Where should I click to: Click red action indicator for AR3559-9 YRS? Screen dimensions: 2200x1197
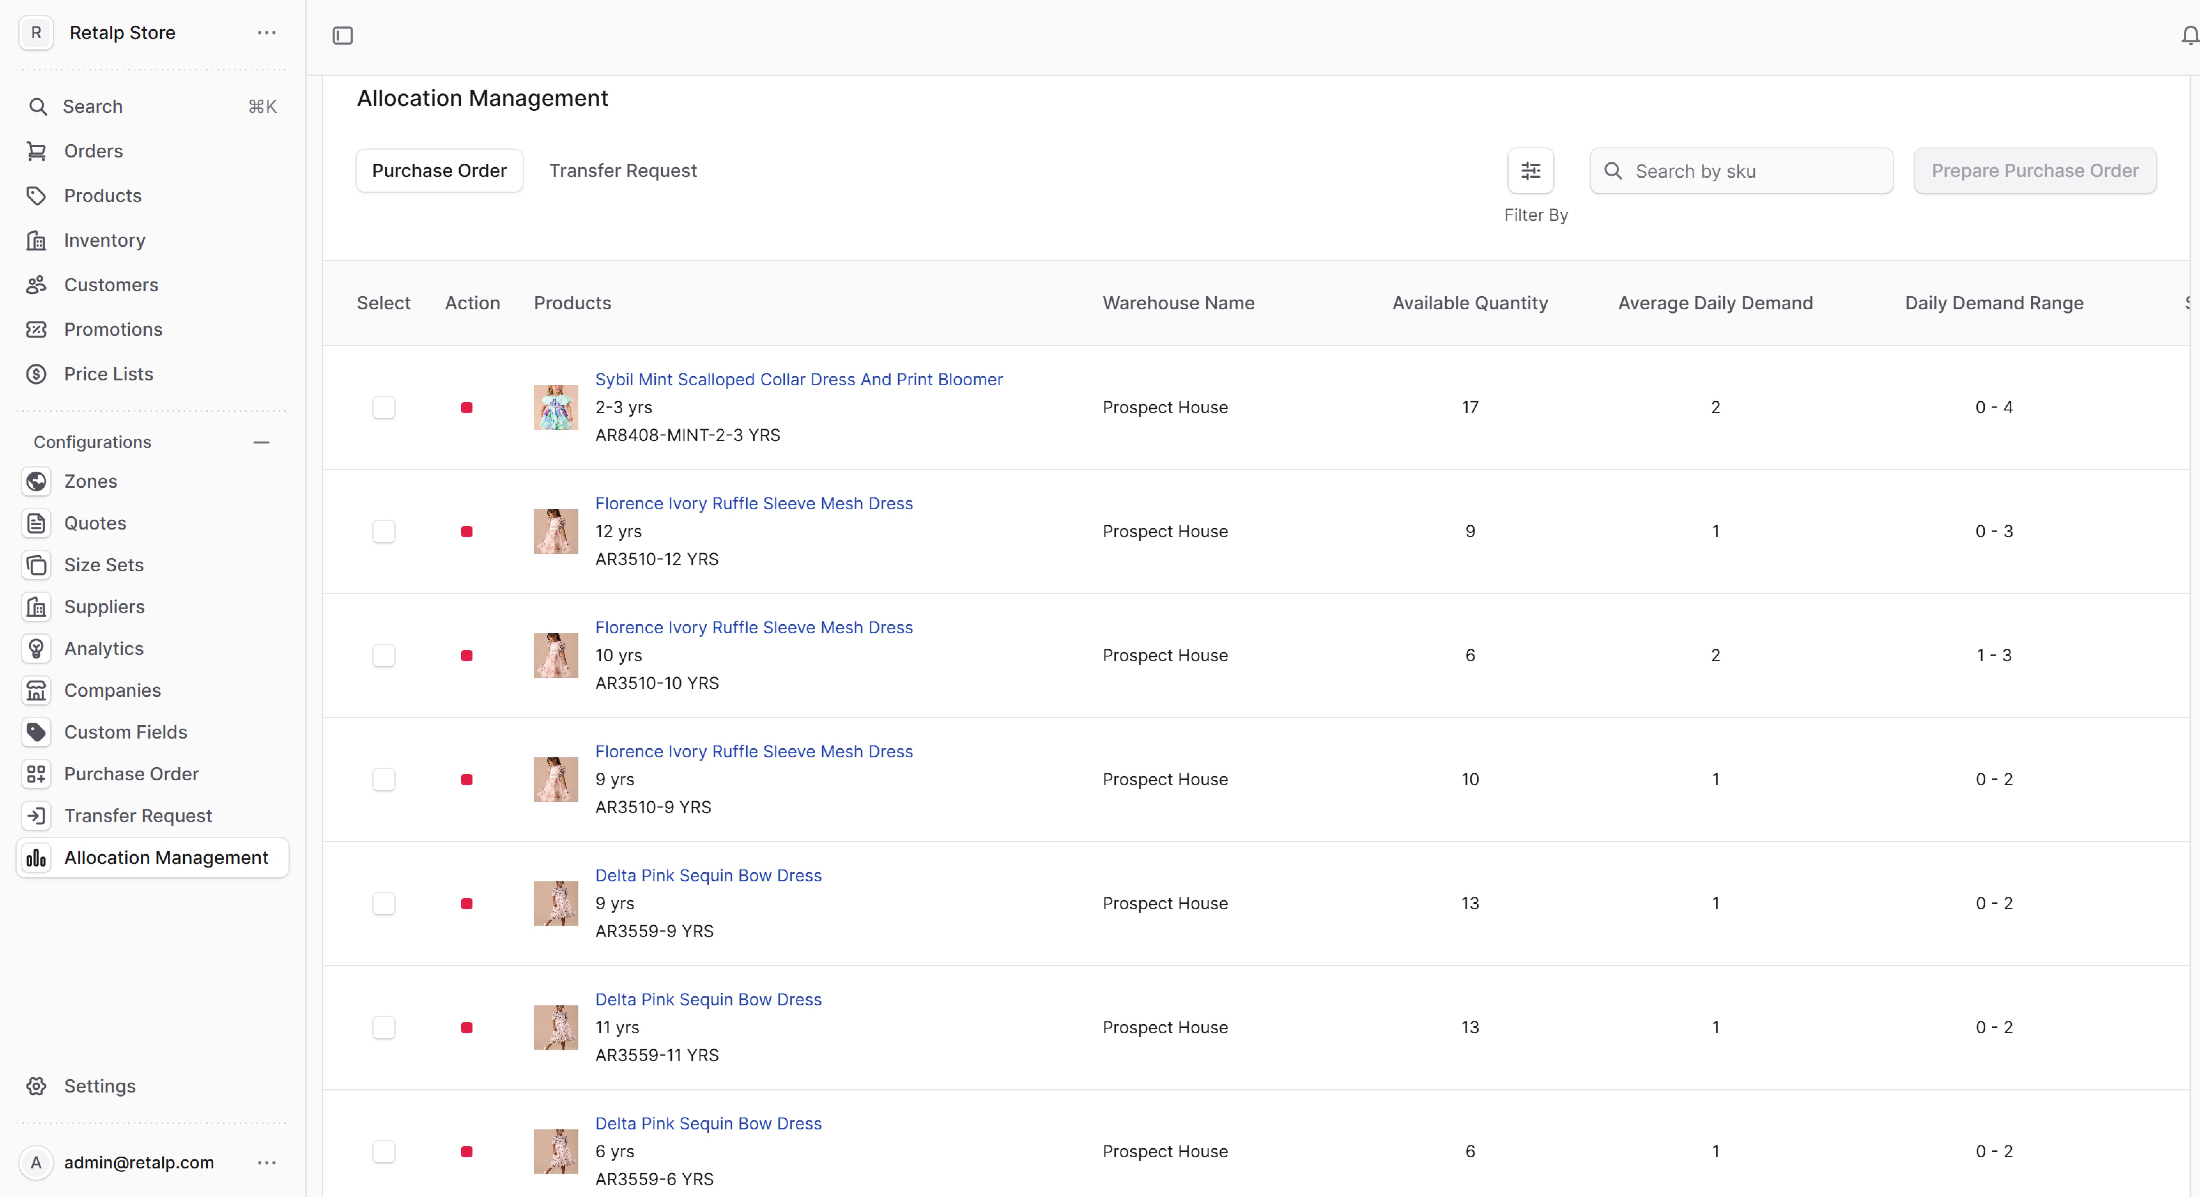(466, 903)
